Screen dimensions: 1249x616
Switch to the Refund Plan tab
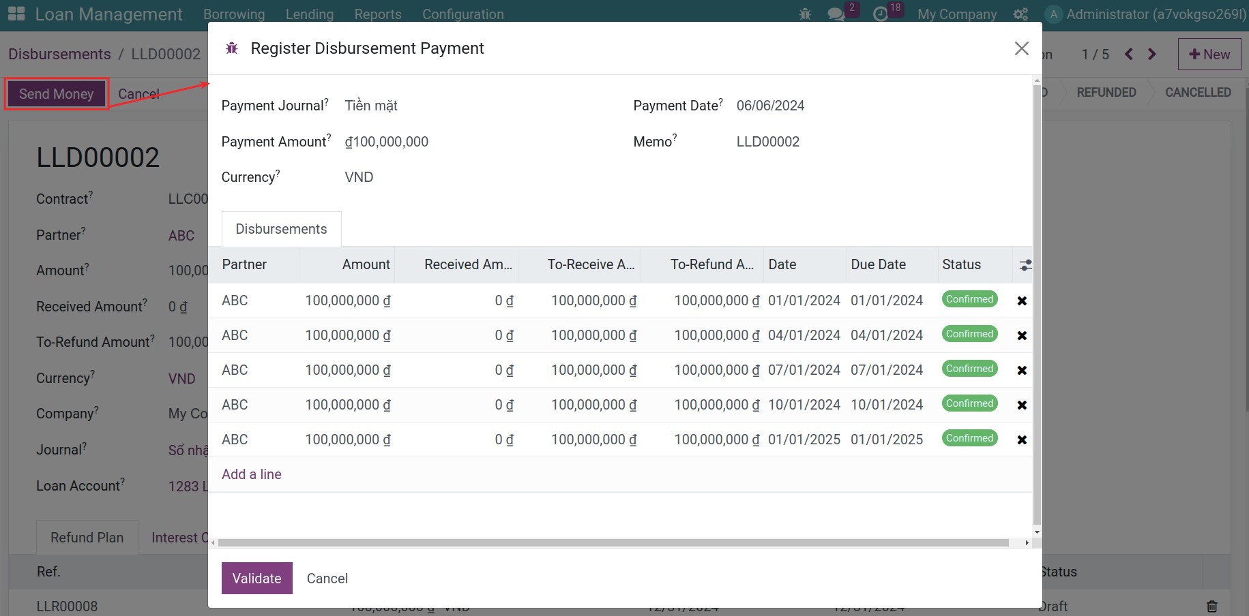click(87, 538)
